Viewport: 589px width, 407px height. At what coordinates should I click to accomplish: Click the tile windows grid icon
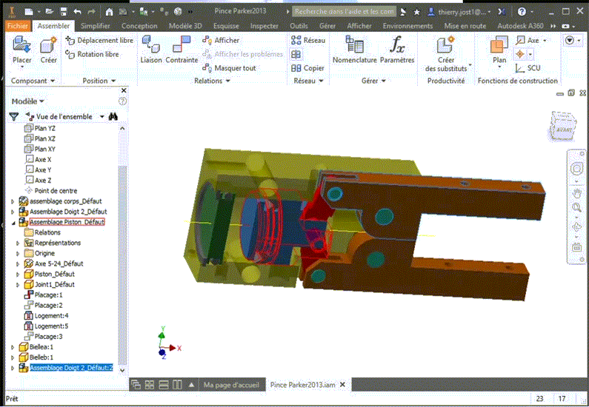[x=150, y=385]
